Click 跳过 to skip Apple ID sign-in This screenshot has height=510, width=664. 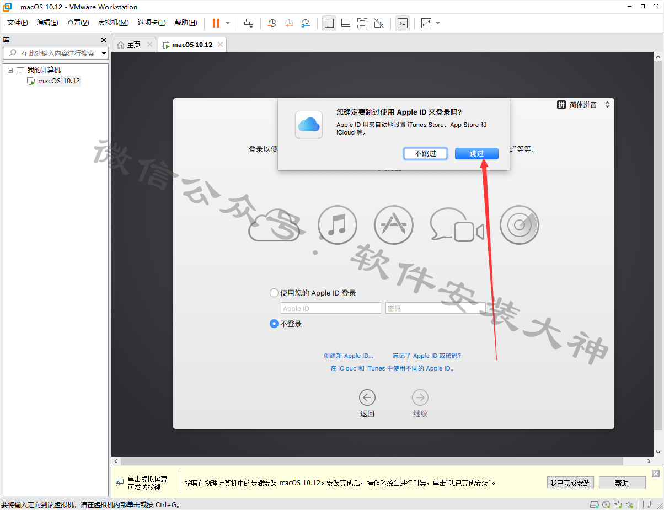pos(476,153)
